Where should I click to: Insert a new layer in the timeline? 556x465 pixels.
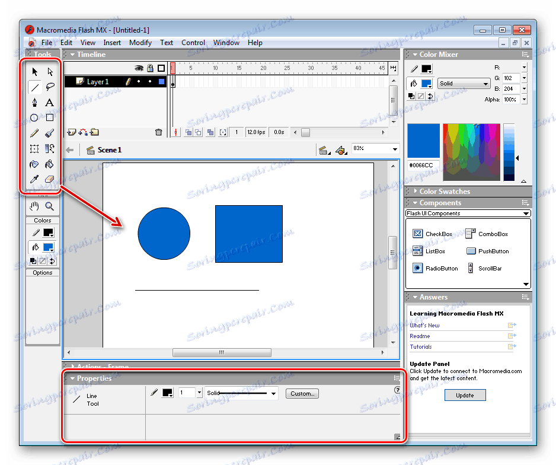[72, 133]
